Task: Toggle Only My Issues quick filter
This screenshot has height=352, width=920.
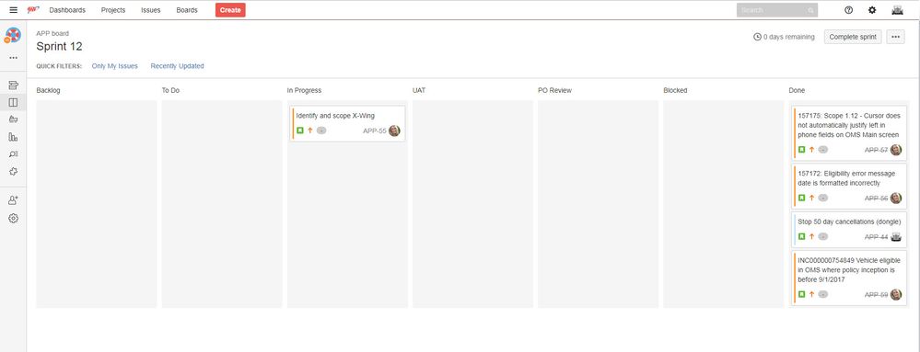Action: coord(115,66)
